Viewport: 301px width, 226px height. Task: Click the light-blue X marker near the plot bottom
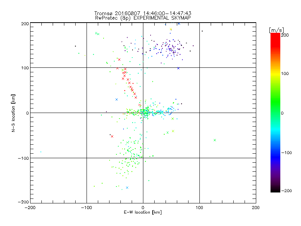pos(127,188)
